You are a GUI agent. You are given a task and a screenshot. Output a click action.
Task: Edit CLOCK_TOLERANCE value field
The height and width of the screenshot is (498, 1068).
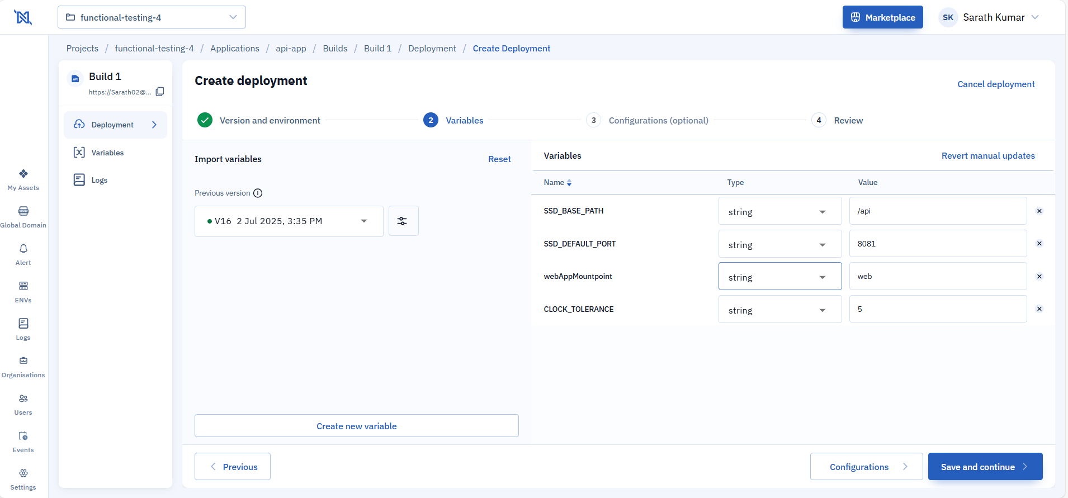pos(938,309)
